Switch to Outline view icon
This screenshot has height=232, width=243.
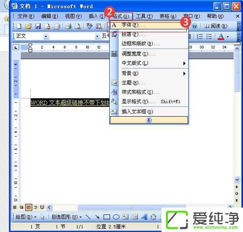pyautogui.click(x=35, y=208)
